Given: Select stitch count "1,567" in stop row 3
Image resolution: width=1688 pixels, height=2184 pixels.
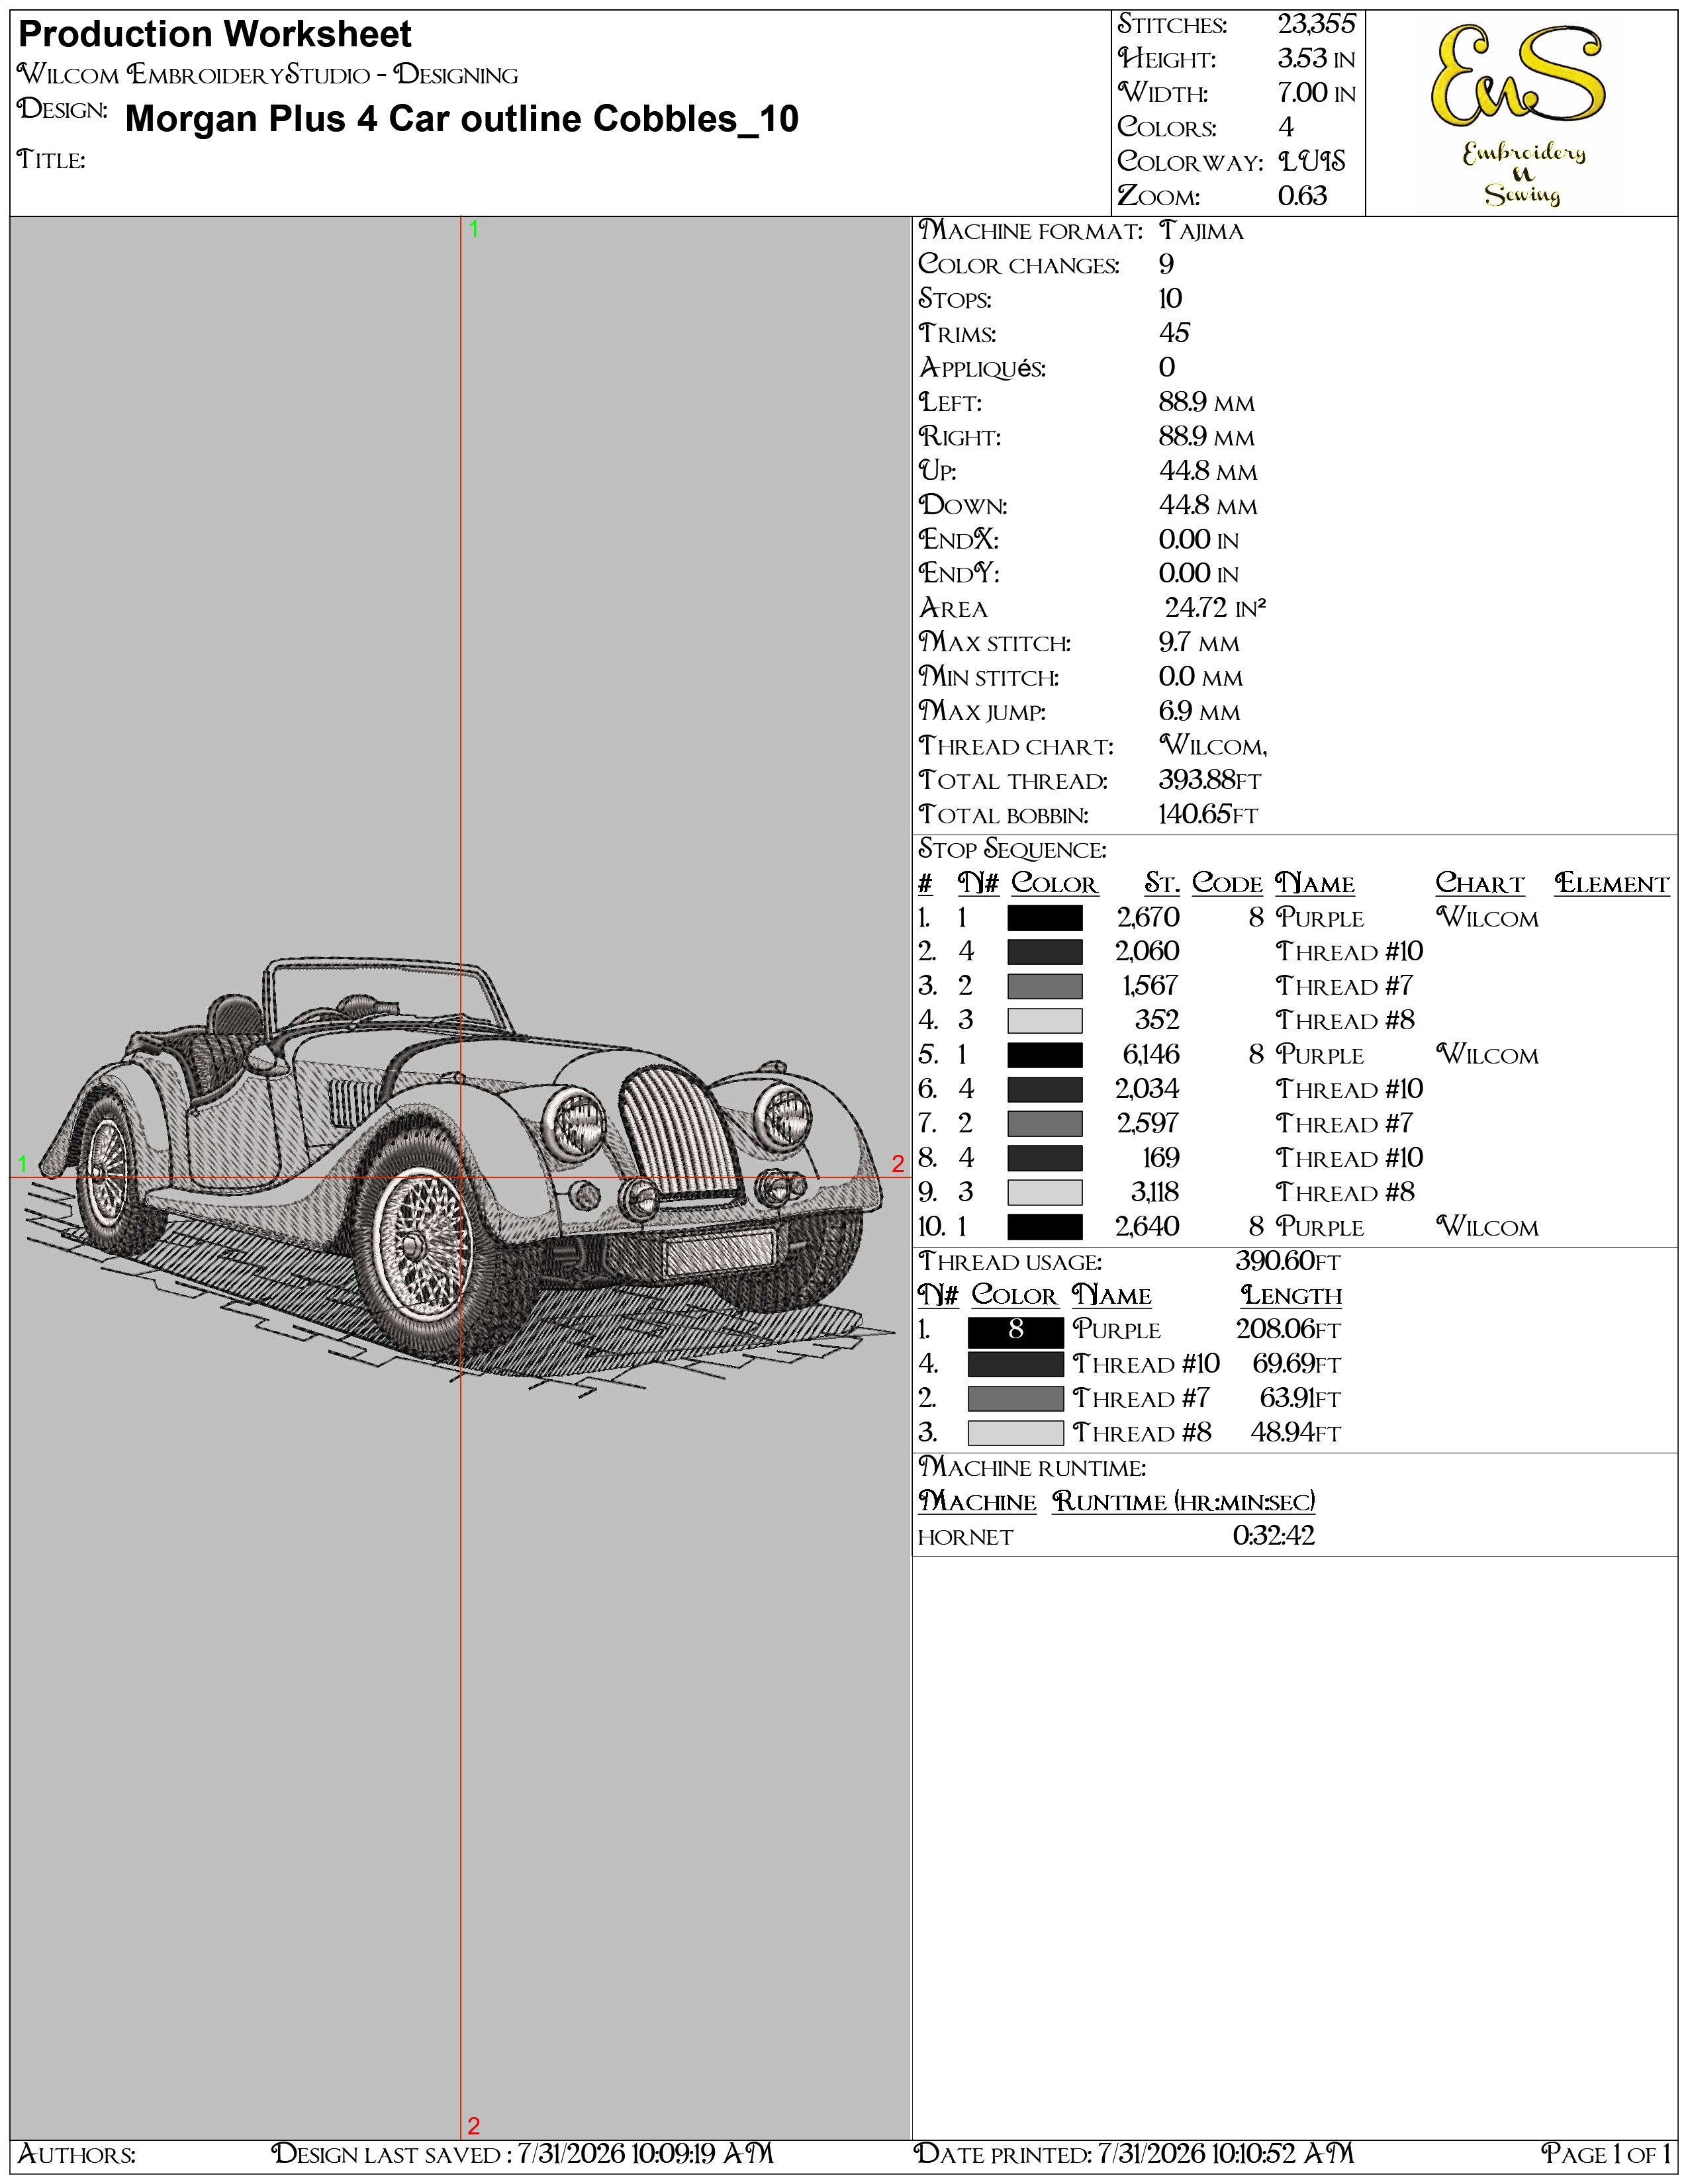Looking at the screenshot, I should pos(1150,987).
